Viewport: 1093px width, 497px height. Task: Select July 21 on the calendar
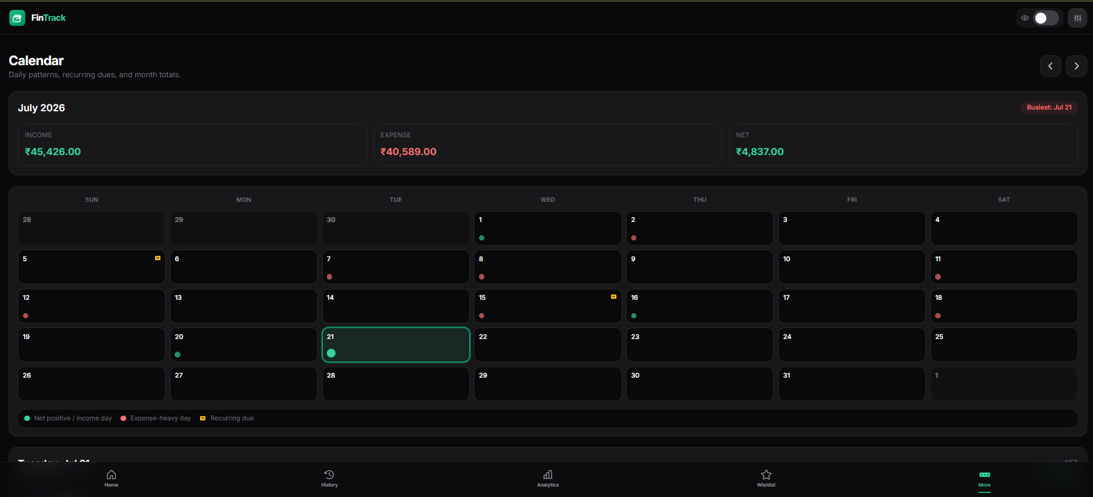pos(396,345)
